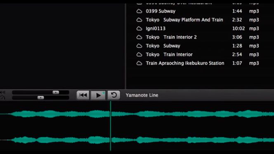Select the 0399 Subway sound entry

[x=198, y=11]
